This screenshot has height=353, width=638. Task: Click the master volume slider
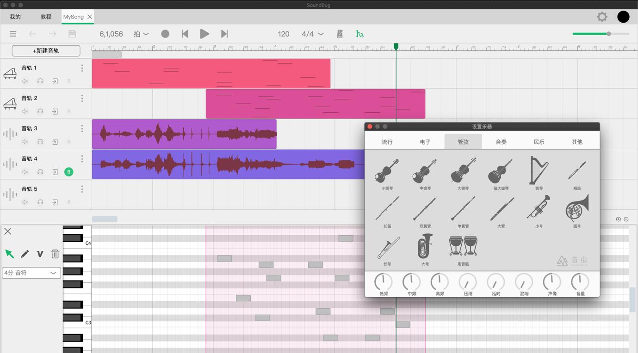click(601, 34)
